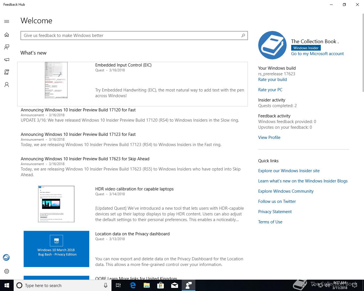The width and height of the screenshot is (364, 291).
Task: Click the search magnifier icon
Action: (x=243, y=36)
